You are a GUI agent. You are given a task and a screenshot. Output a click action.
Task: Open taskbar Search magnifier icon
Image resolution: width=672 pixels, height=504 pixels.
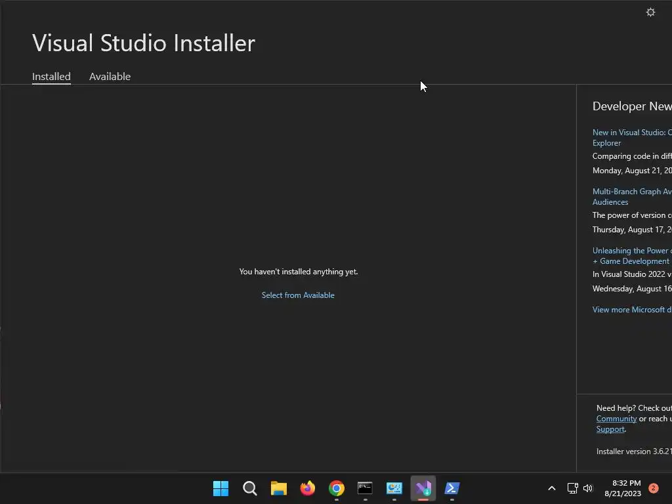(249, 488)
